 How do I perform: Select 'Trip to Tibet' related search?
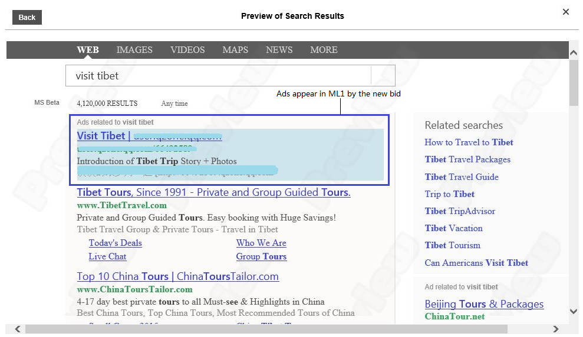[x=450, y=194]
